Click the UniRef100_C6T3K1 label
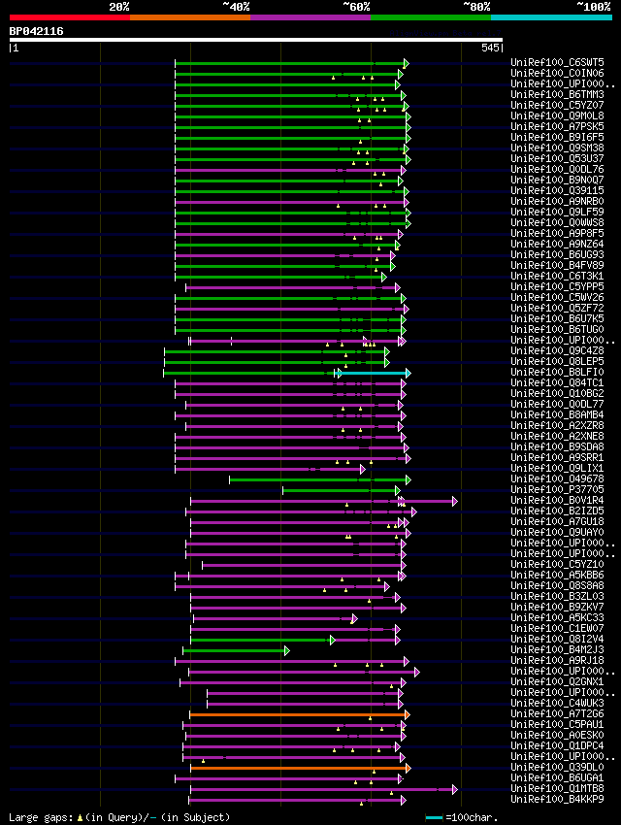The height and width of the screenshot is (825, 621). (557, 276)
